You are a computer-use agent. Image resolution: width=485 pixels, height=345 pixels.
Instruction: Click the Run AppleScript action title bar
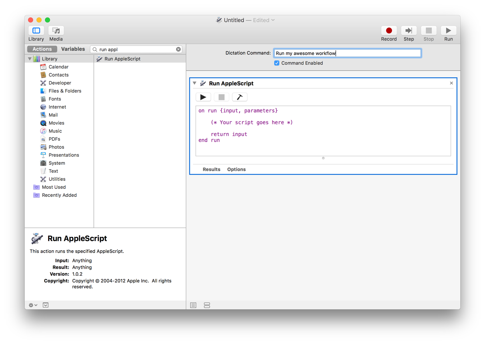323,83
